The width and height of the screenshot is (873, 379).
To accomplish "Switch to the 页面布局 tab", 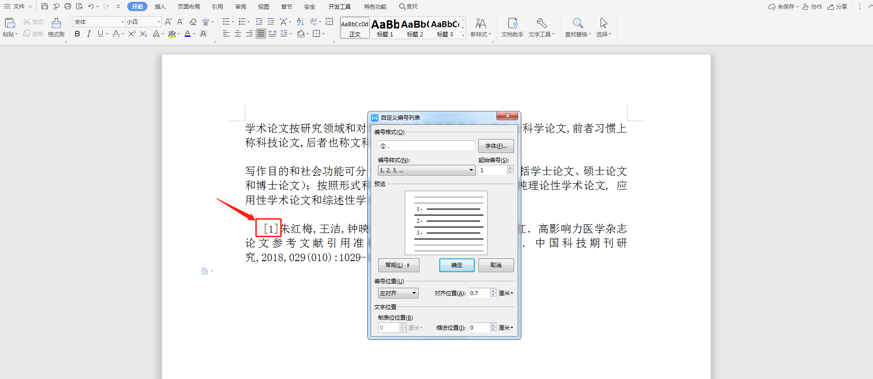I will coord(189,6).
